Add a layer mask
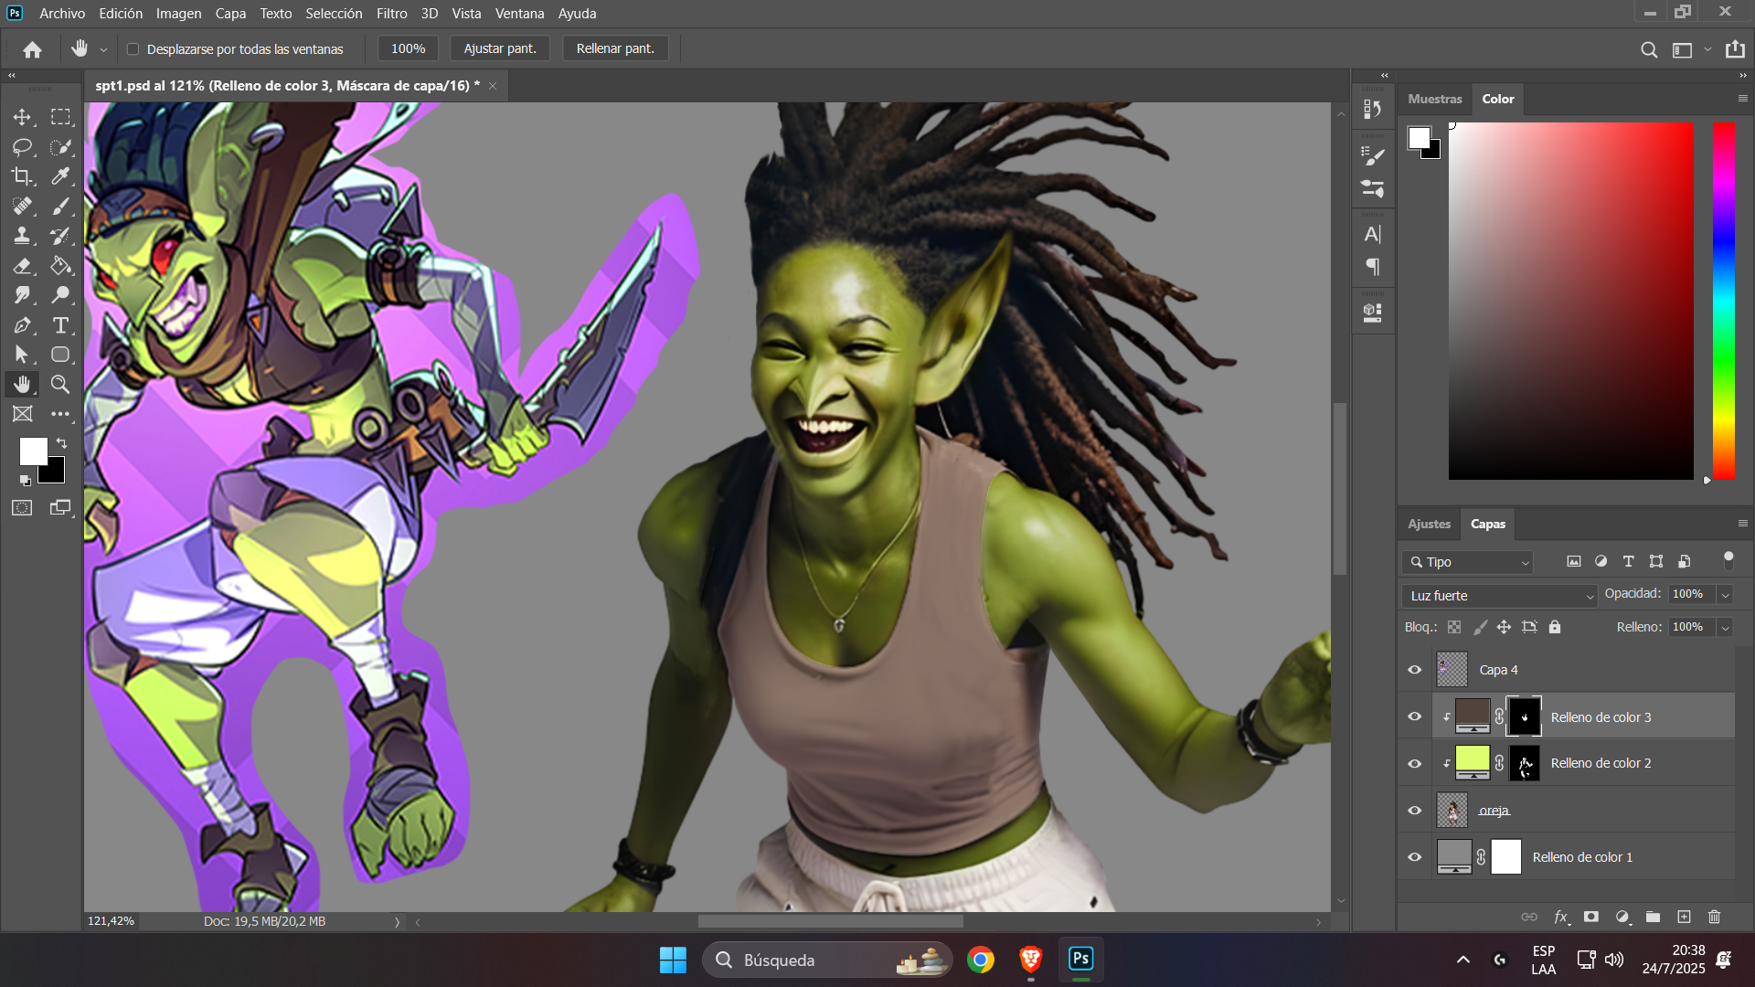The height and width of the screenshot is (987, 1755). 1591,917
